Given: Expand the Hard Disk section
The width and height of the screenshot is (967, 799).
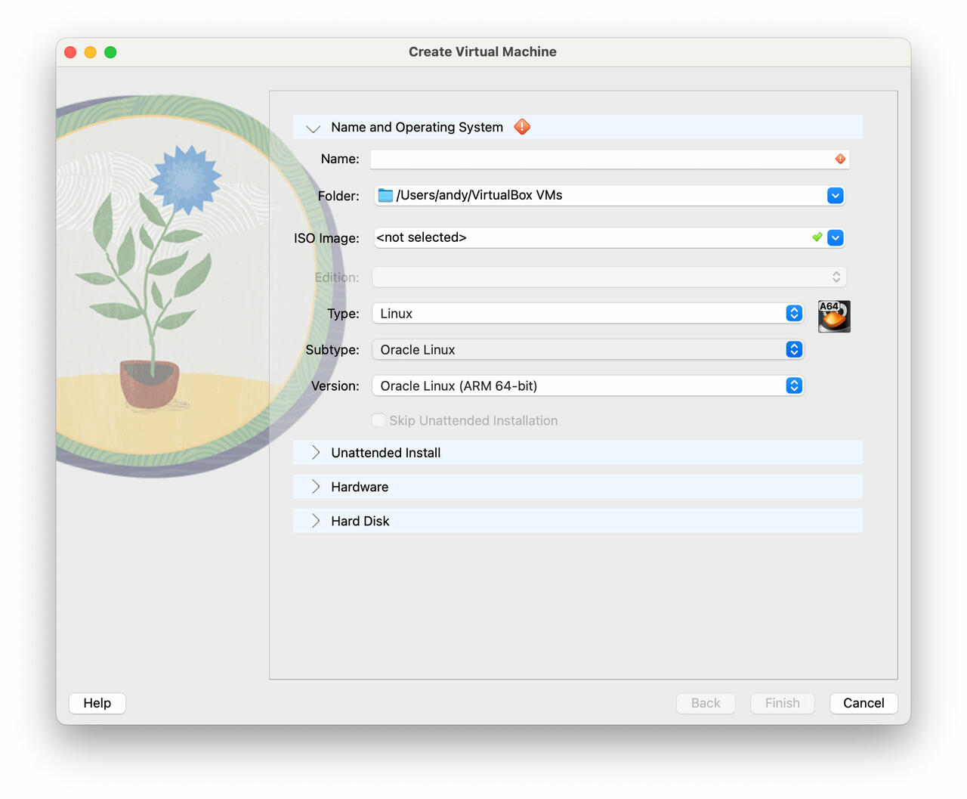Looking at the screenshot, I should point(316,520).
